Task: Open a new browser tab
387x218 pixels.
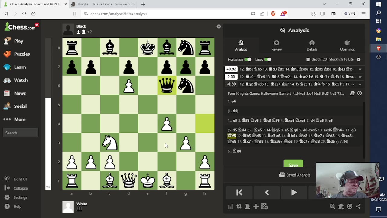Action: pyautogui.click(x=143, y=4)
